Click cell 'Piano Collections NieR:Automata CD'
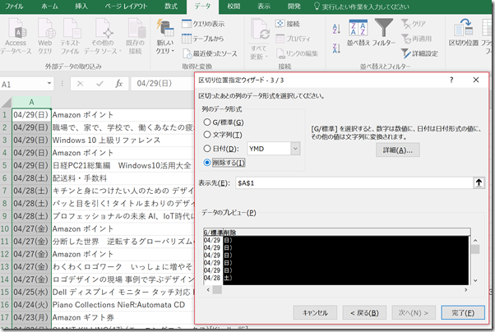Image resolution: width=495 pixels, height=332 pixels. click(x=118, y=305)
